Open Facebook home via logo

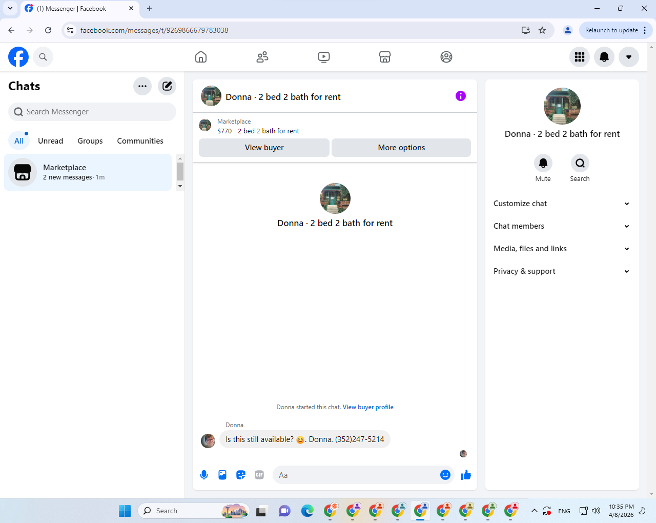coord(18,57)
